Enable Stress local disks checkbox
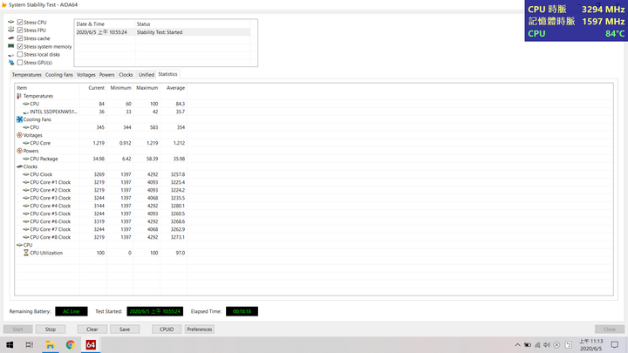The image size is (628, 353). pyautogui.click(x=20, y=54)
